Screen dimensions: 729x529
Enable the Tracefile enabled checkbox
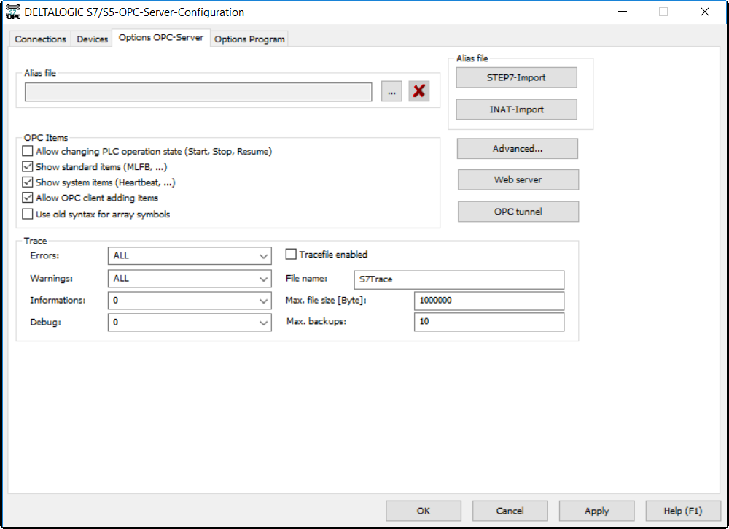[291, 254]
